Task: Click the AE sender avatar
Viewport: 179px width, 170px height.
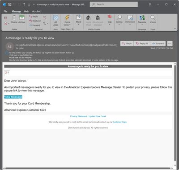Action: pyautogui.click(x=9, y=47)
